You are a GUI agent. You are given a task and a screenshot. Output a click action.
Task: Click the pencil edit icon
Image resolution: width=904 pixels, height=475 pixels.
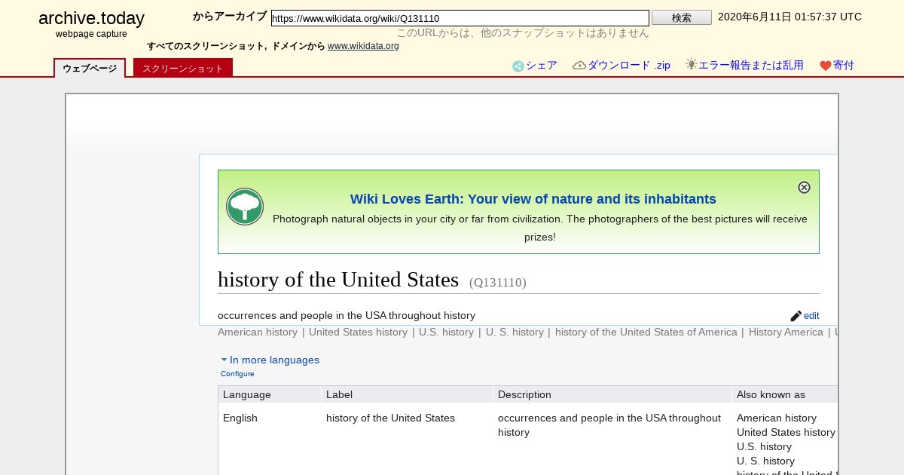[796, 316]
